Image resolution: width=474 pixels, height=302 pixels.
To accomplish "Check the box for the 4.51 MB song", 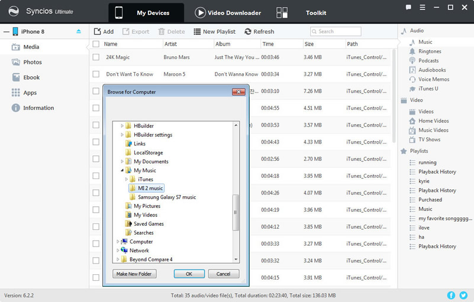I will click(x=96, y=108).
